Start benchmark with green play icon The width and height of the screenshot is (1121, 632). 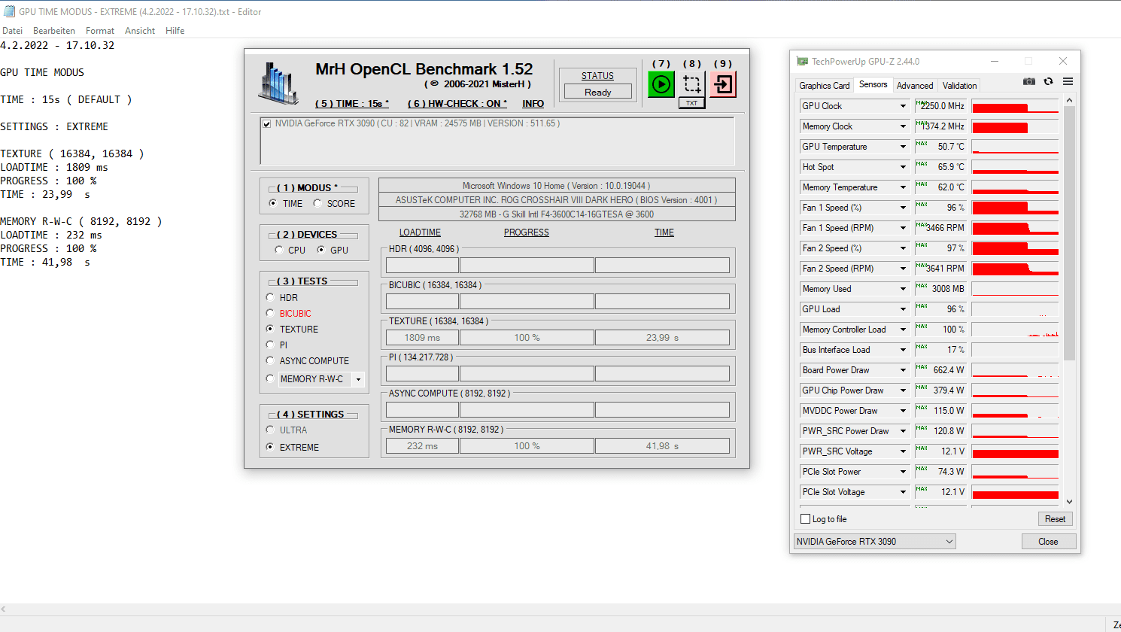(x=661, y=84)
